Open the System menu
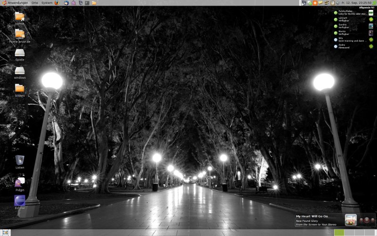 (x=47, y=3)
